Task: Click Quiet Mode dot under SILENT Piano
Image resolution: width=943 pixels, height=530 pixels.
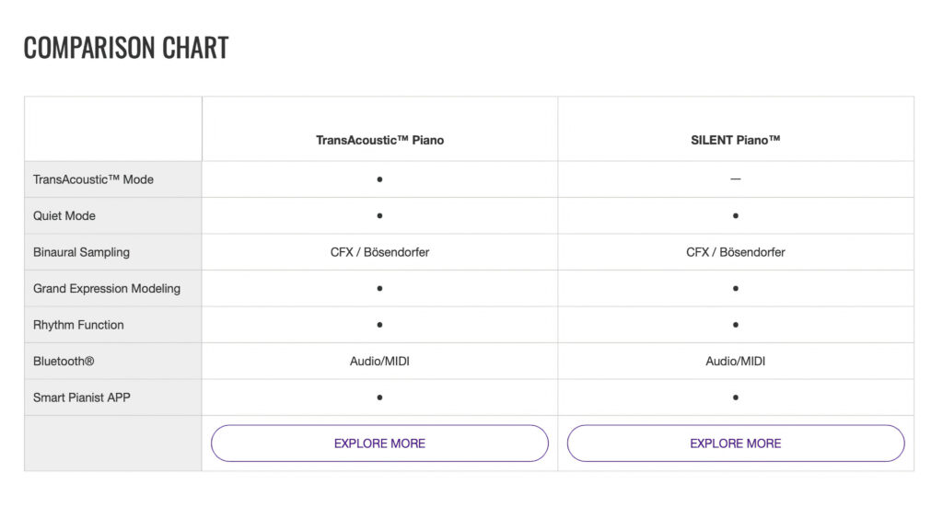Action: click(736, 215)
